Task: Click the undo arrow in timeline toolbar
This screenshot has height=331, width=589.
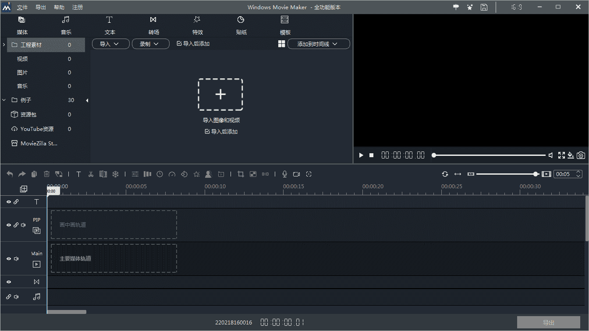Action: tap(10, 174)
